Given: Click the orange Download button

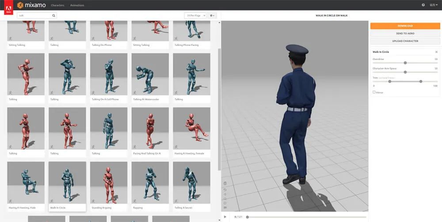Looking at the screenshot, I should tap(405, 26).
